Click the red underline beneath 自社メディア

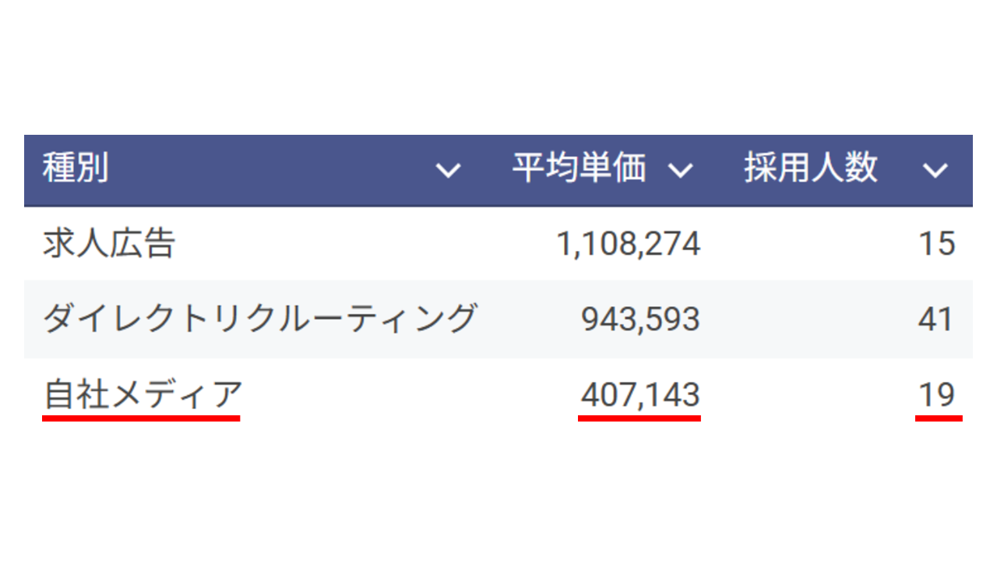pyautogui.click(x=141, y=418)
